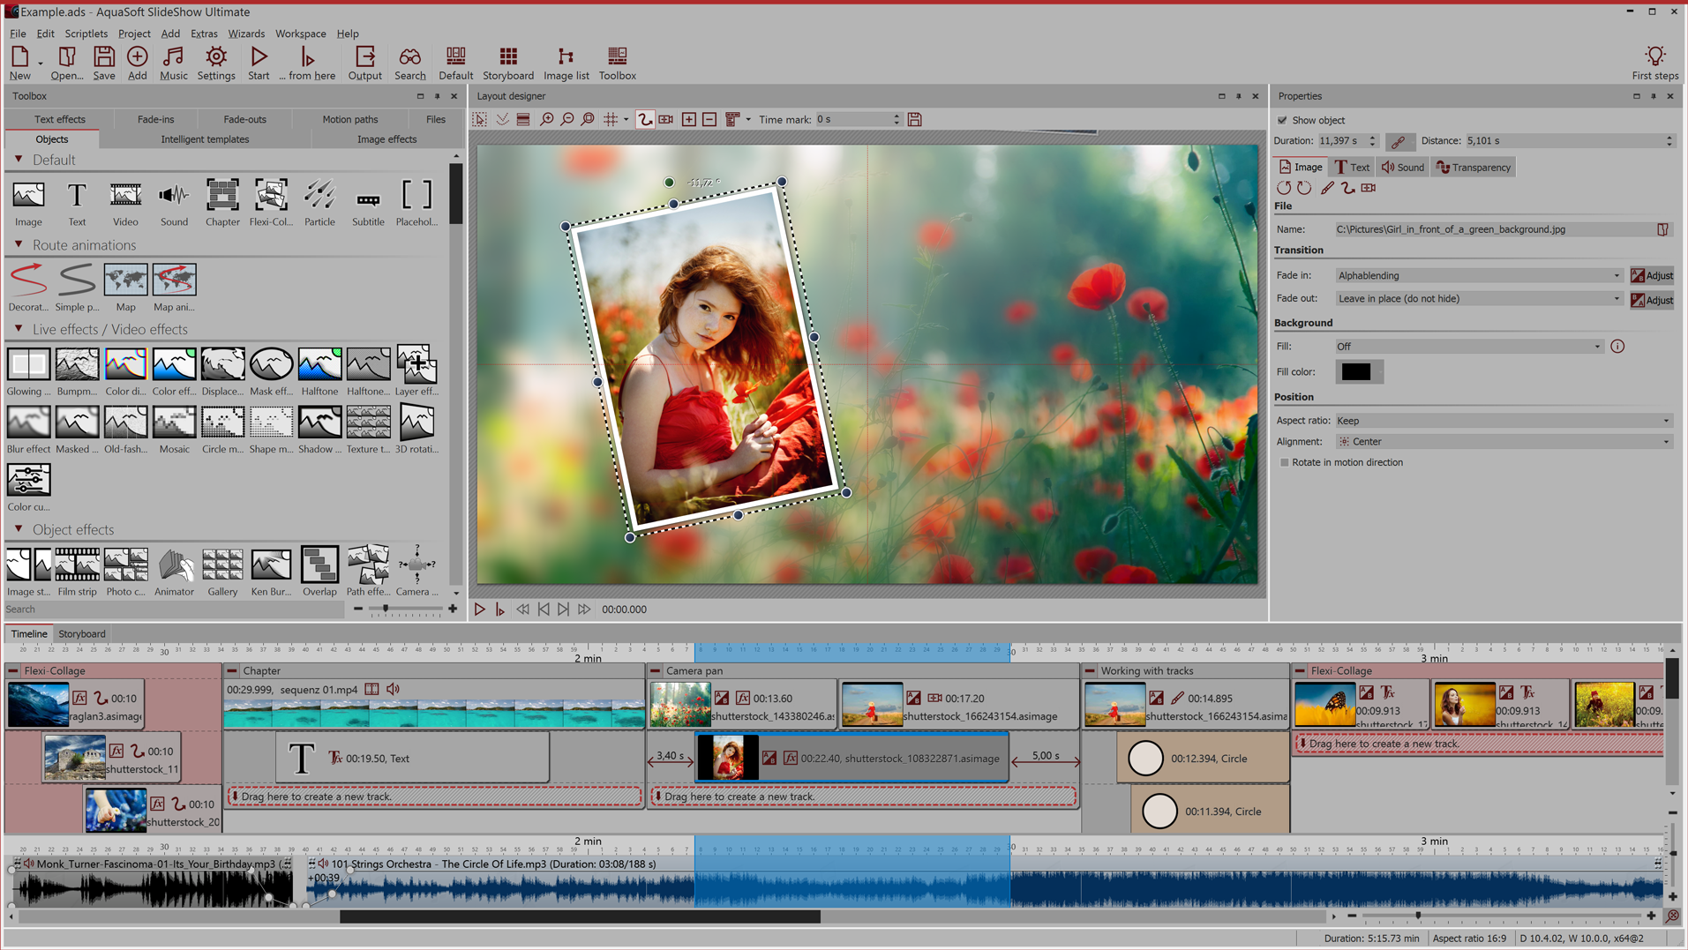Open the Transparency properties tab
Image resolution: width=1688 pixels, height=950 pixels.
click(1473, 168)
